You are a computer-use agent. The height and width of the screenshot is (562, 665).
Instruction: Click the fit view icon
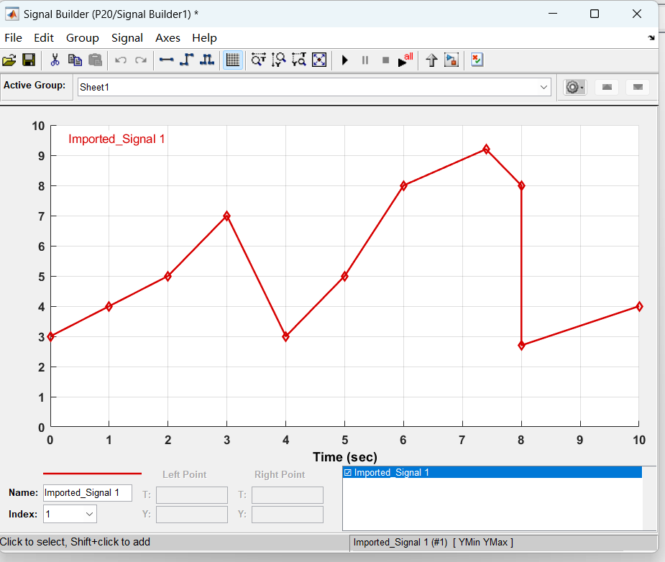coord(319,60)
